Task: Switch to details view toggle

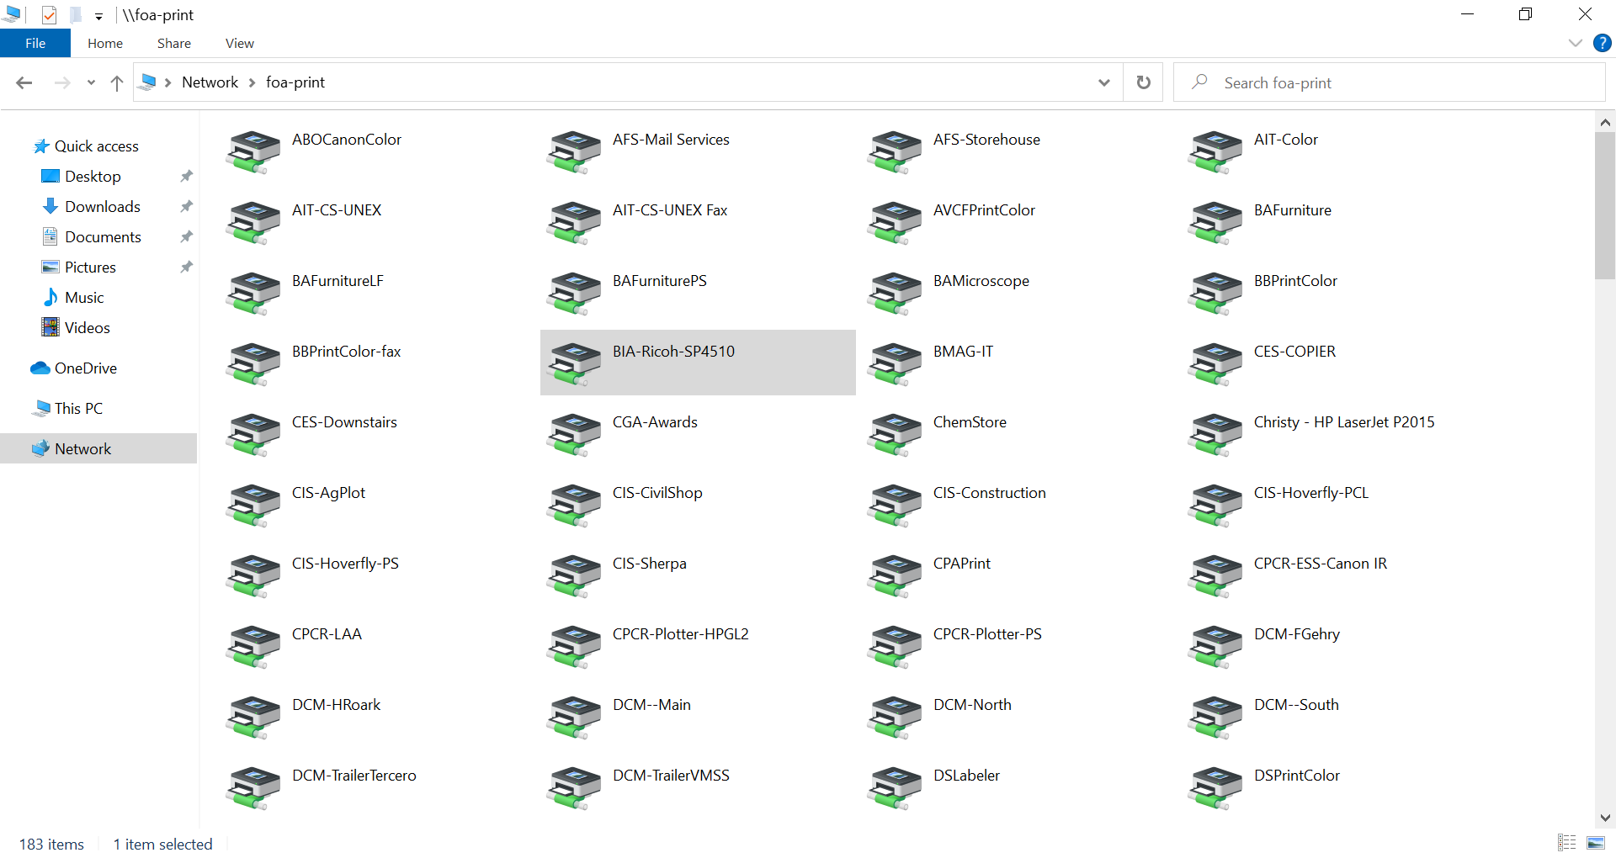Action: (x=1566, y=843)
